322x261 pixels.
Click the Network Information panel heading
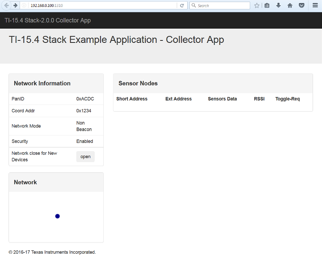coord(42,83)
